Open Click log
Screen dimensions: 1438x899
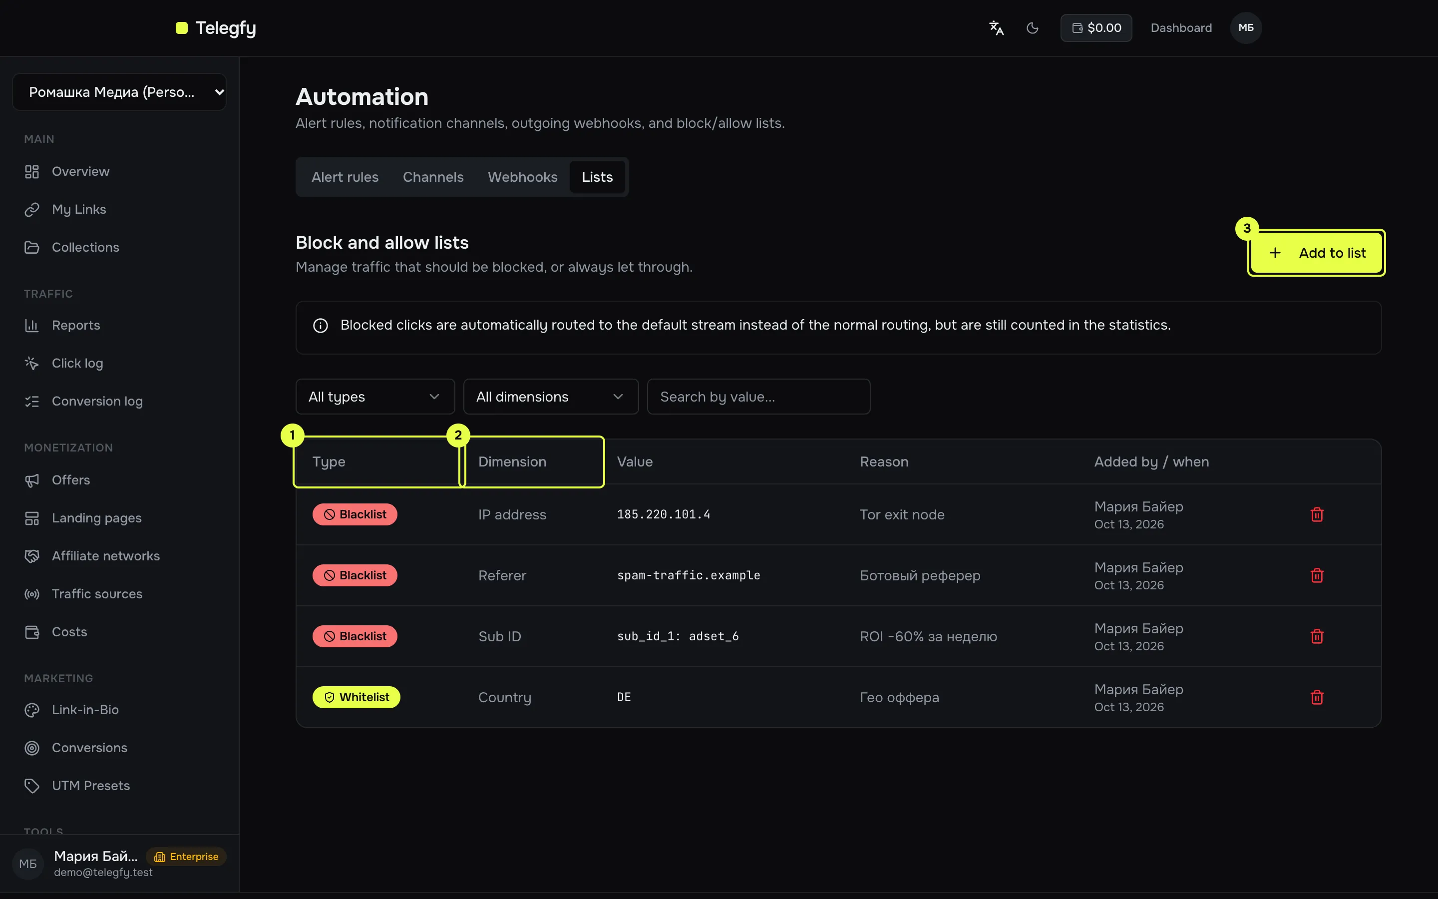[119, 363]
